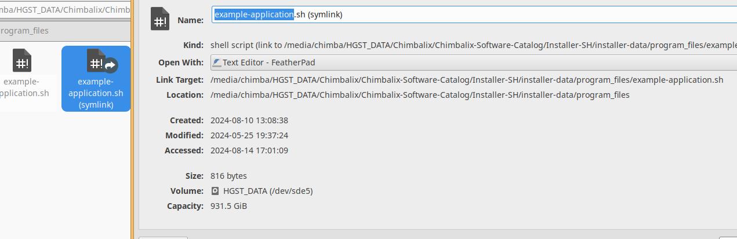Click the Accessed date value
The height and width of the screenshot is (239, 737).
click(249, 150)
